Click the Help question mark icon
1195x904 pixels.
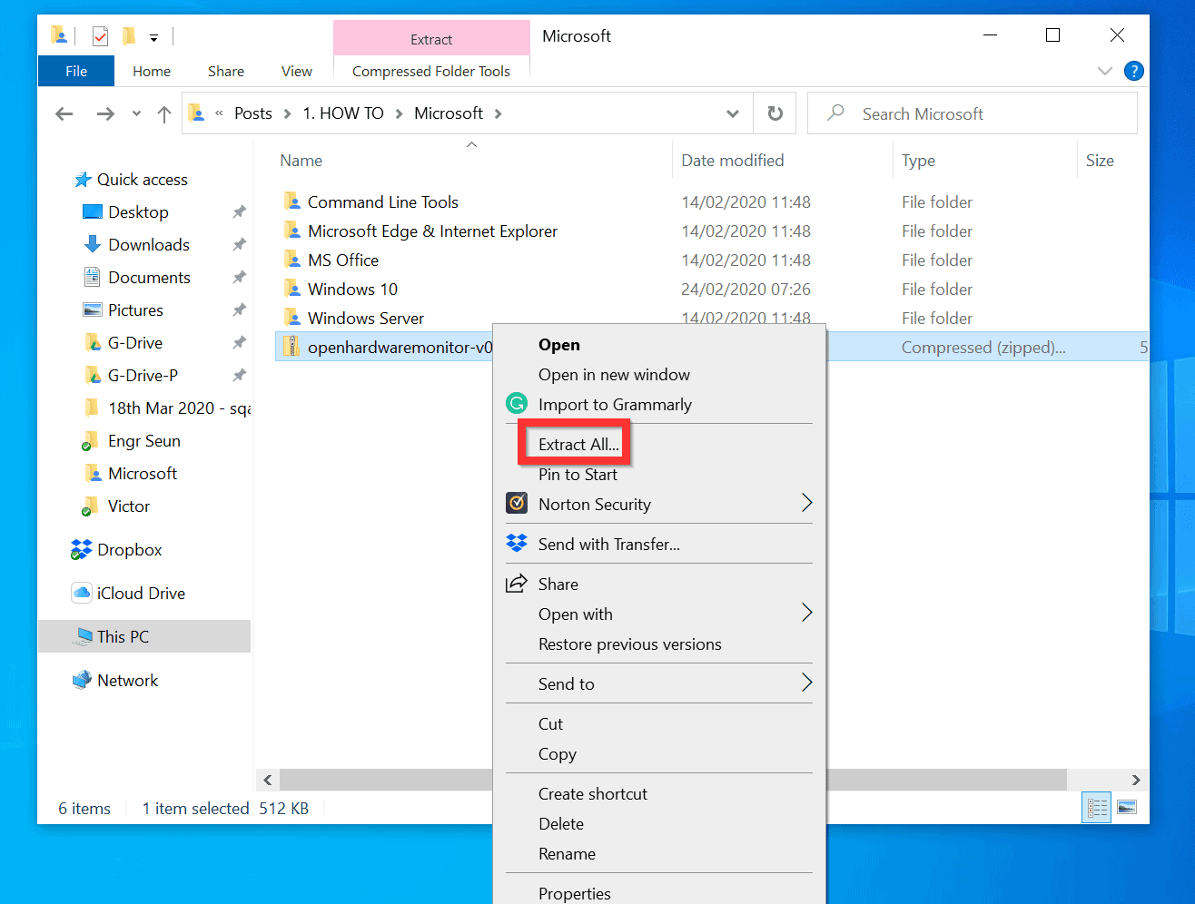pos(1133,71)
